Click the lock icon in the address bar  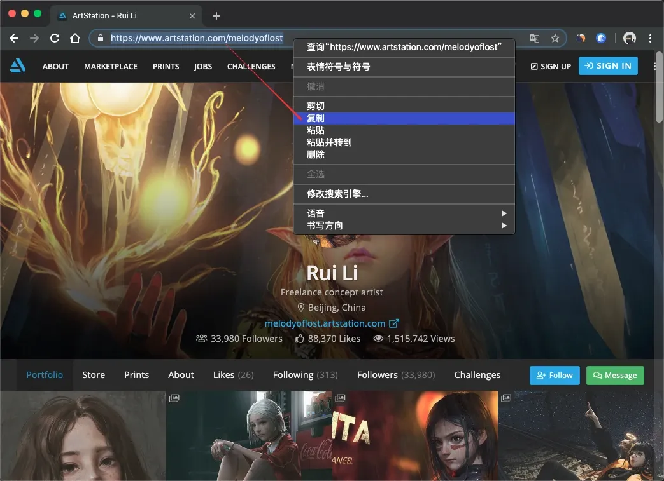[101, 39]
